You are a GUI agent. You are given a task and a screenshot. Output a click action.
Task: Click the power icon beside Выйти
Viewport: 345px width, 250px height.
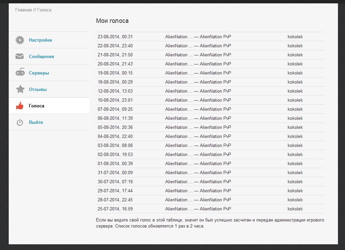pos(20,122)
